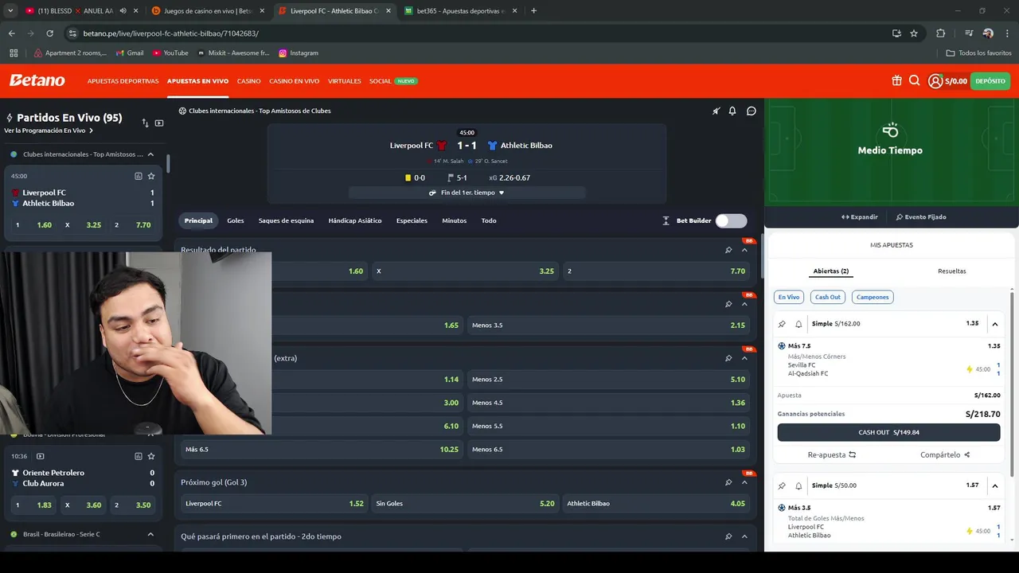Collapse the S/162.00 Simple bet details

995,324
